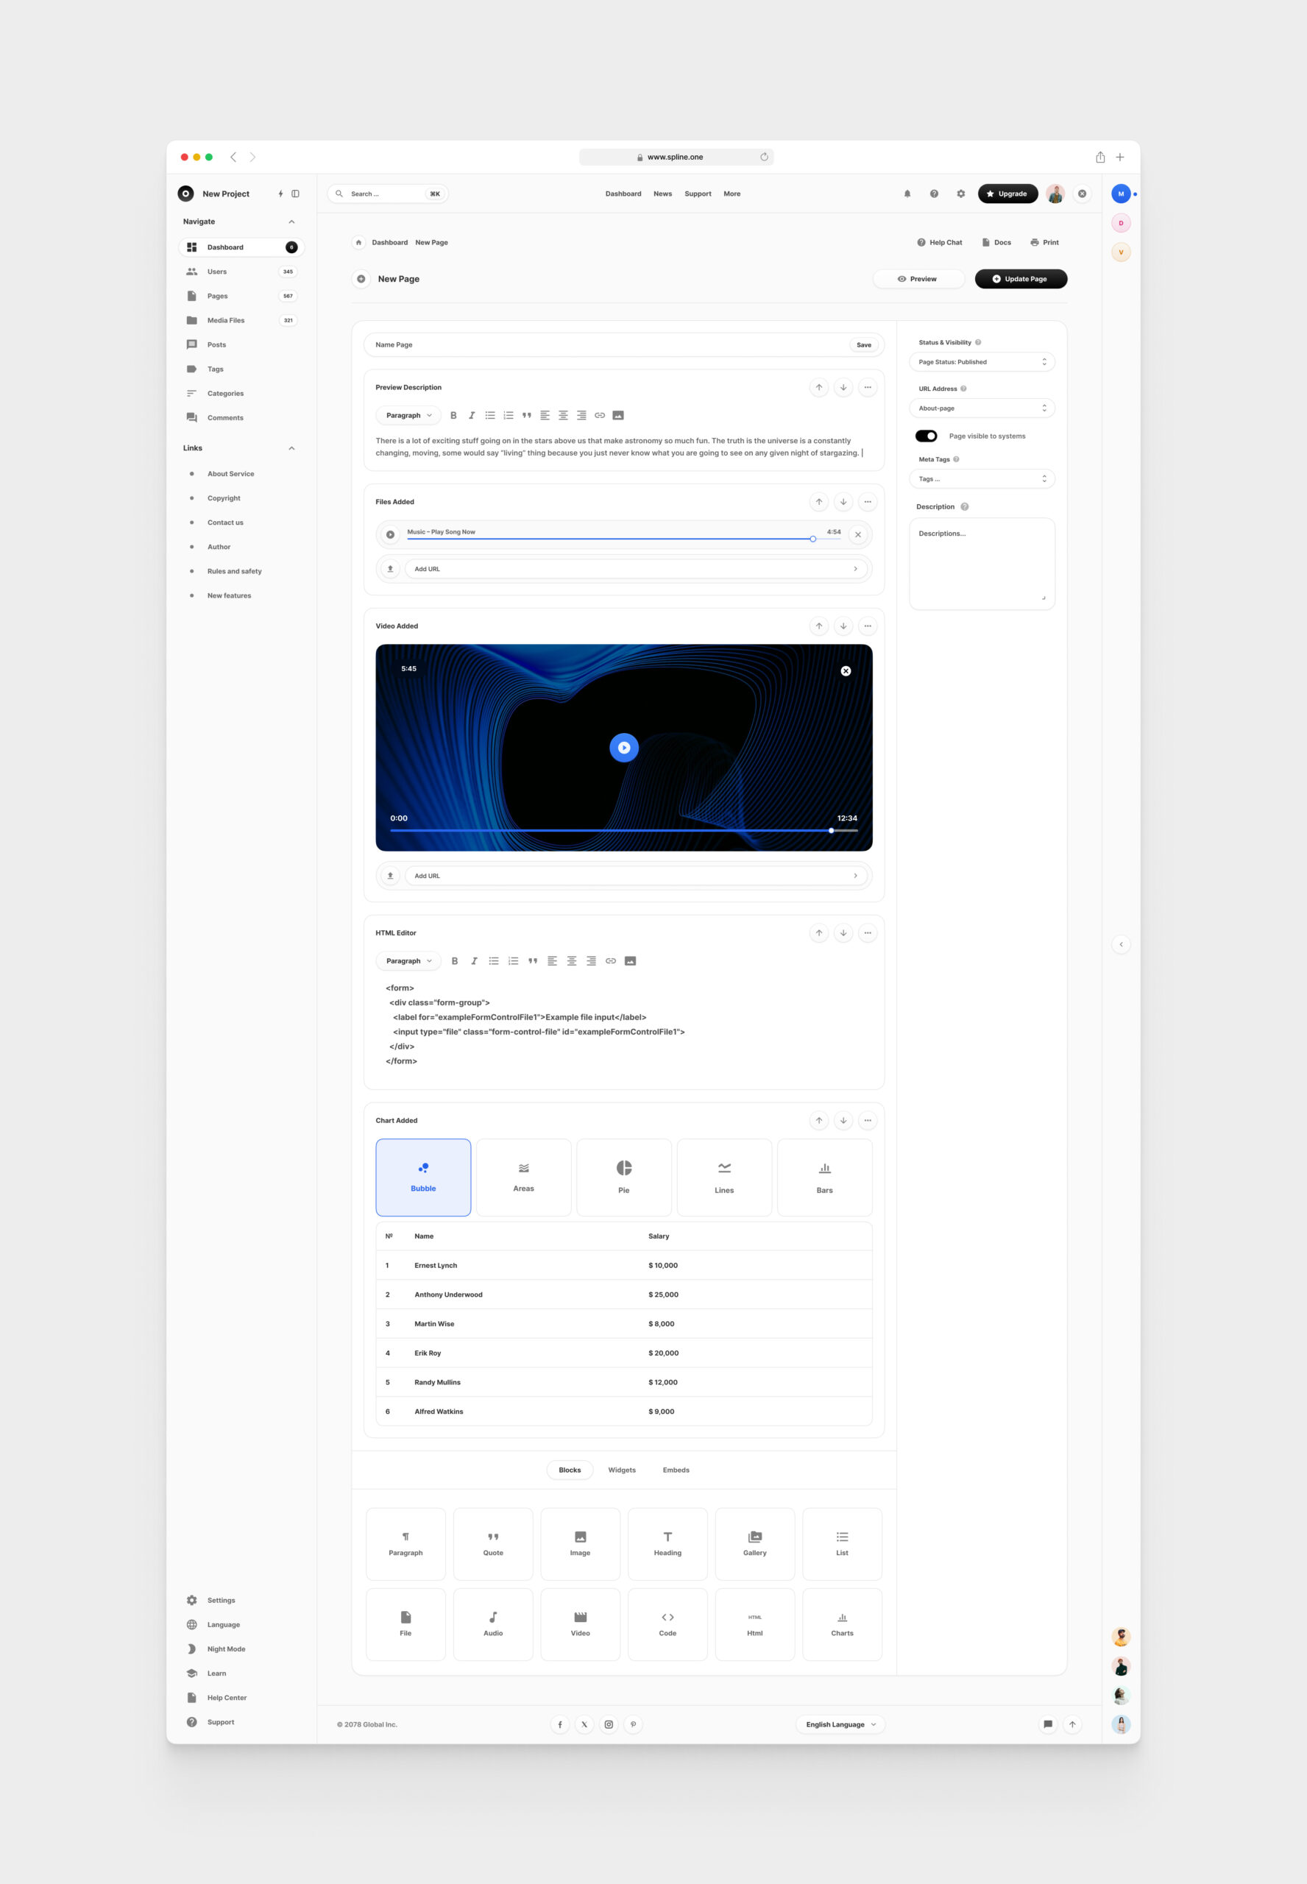This screenshot has width=1307, height=1884.
Task: Move the Files Added block up
Action: coord(819,502)
